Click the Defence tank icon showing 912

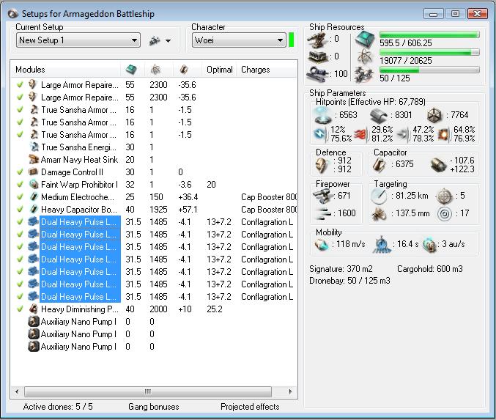[322, 165]
